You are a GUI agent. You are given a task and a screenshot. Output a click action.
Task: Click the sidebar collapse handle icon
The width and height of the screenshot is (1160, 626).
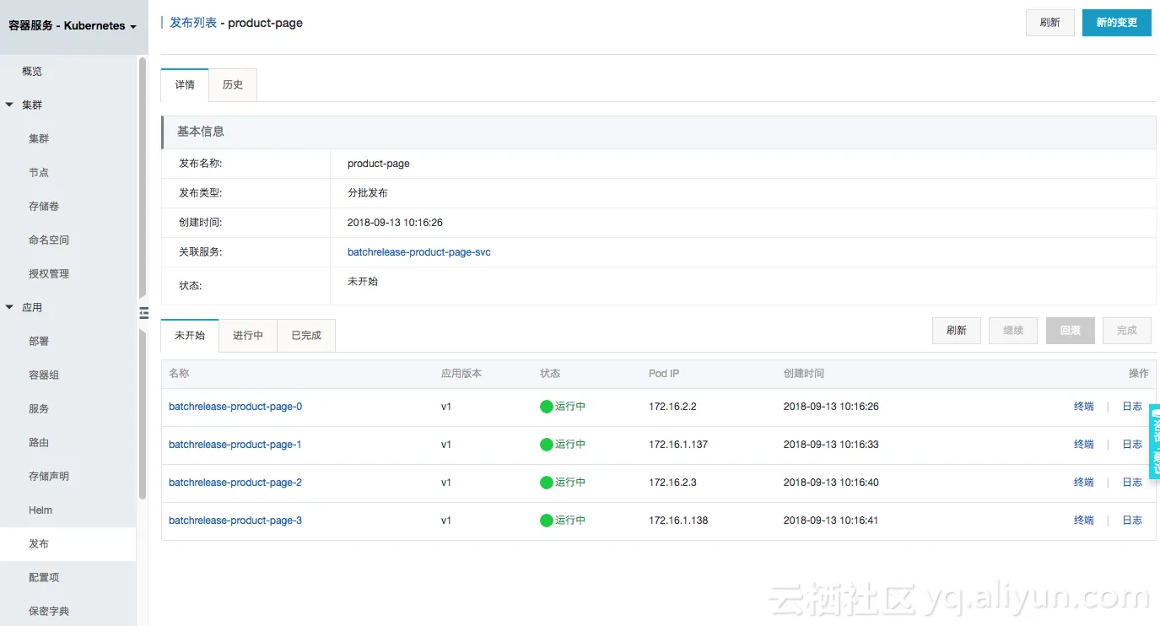coord(143,313)
